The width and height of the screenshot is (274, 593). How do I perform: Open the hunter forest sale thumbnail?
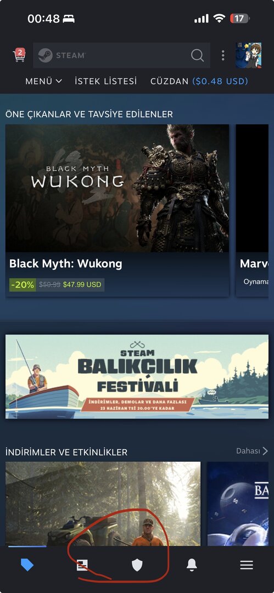(103, 504)
